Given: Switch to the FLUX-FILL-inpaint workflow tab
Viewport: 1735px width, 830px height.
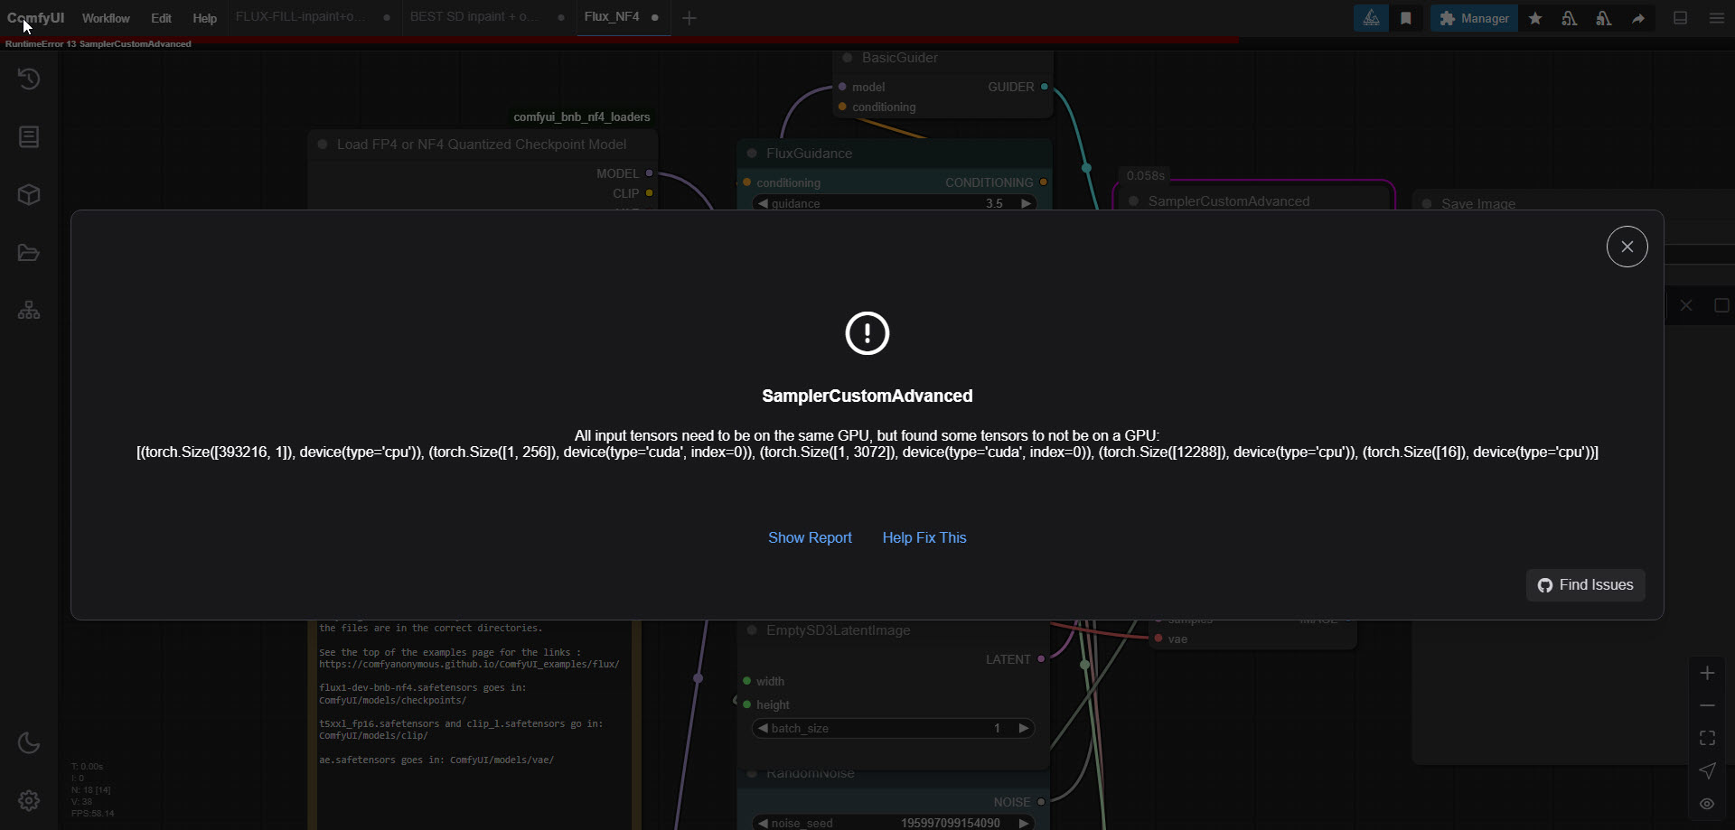Looking at the screenshot, I should point(301,17).
